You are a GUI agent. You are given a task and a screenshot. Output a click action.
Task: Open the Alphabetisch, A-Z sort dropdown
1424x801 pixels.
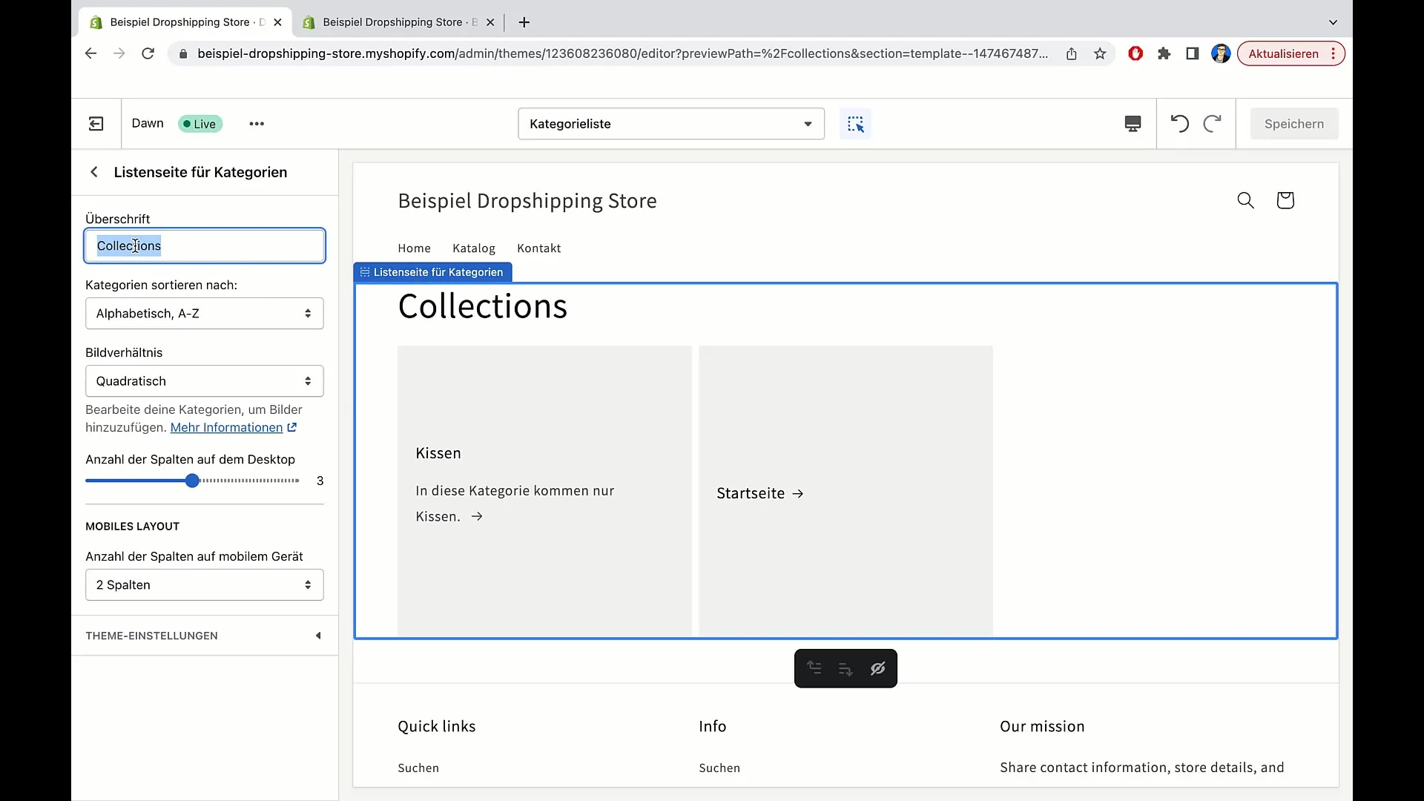coord(205,314)
